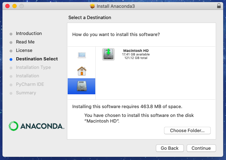This screenshot has height=160, width=226.
Task: Click the PyCharm IDE step
Action: [30, 84]
